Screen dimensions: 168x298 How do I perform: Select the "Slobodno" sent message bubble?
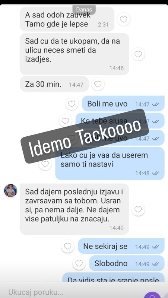pos(127,263)
